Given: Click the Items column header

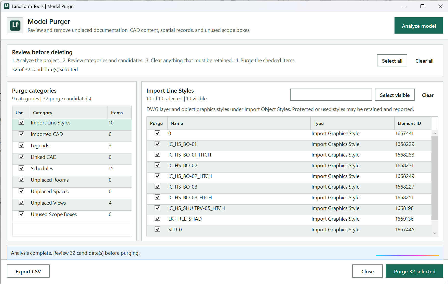Looking at the screenshot, I should coord(120,112).
